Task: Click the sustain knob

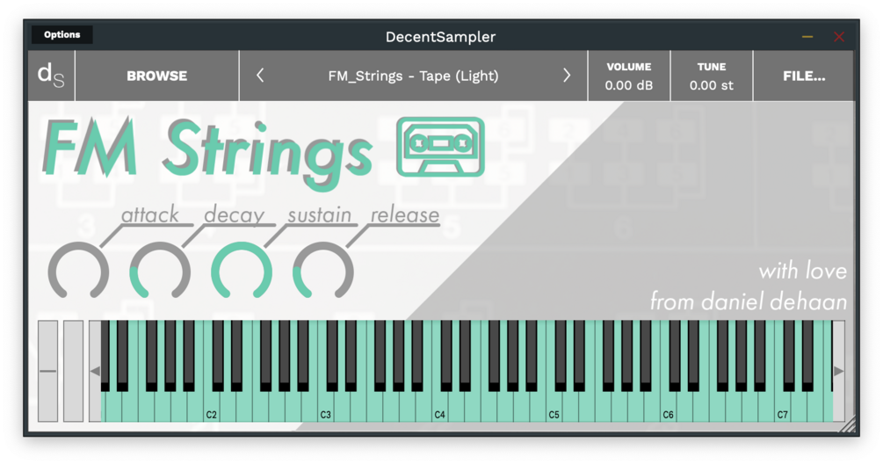Action: click(242, 271)
